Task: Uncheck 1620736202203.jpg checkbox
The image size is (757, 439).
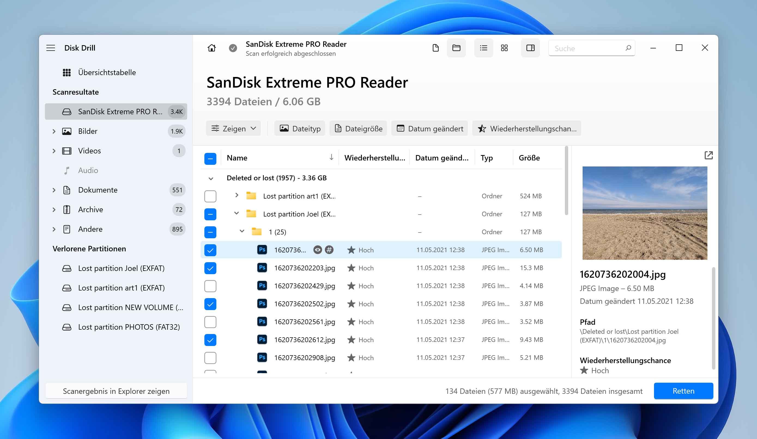Action: (210, 268)
